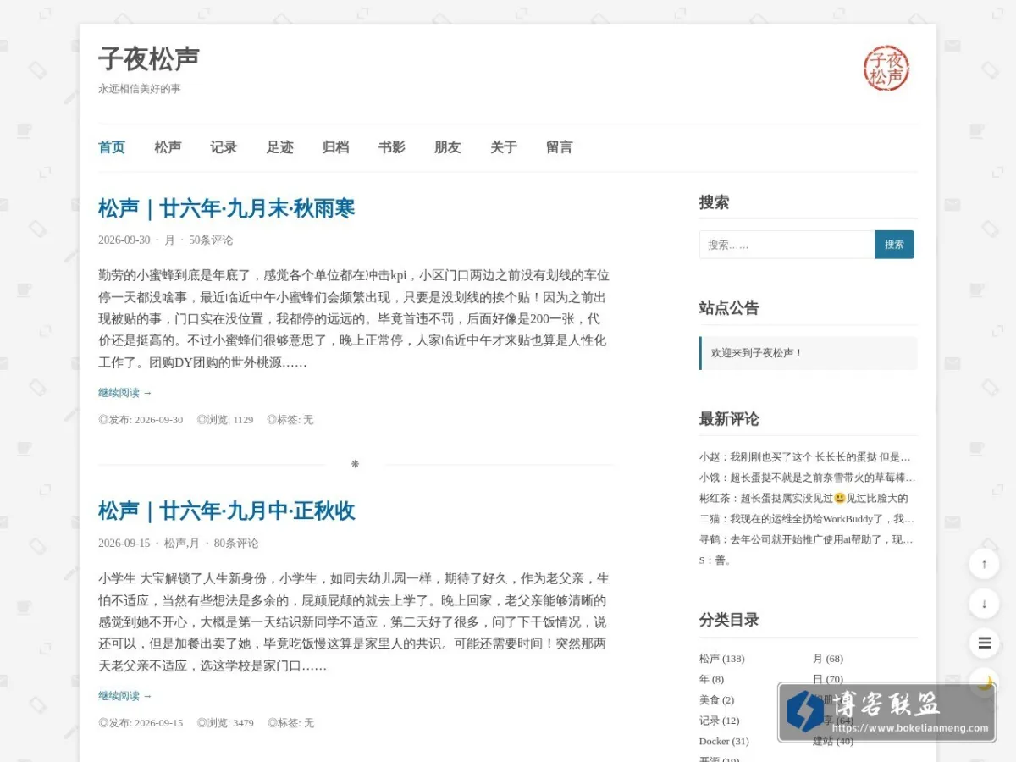Open 小饿's recent comment about 超长蛋挞
This screenshot has width=1016, height=762.
(807, 478)
